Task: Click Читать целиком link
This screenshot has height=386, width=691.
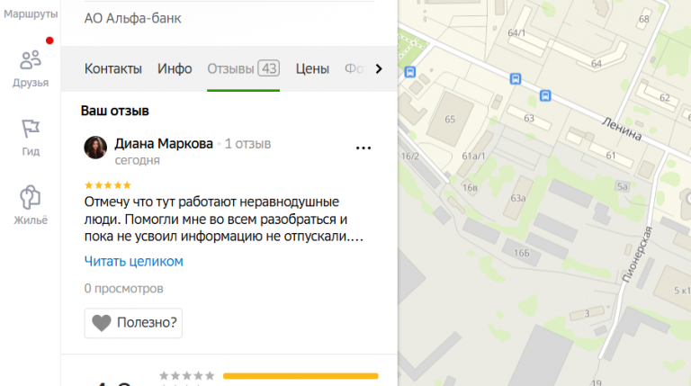Action: point(133,261)
